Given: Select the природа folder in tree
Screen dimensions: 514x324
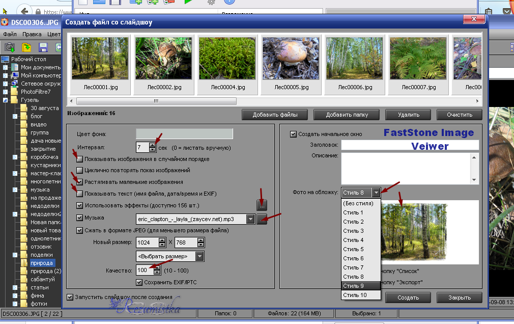Looking at the screenshot, I should 42,263.
